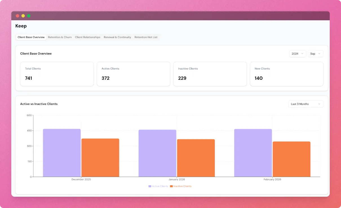Open the Client Relationships tab
Screen dimensions: 341x208
pyautogui.click(x=87, y=37)
